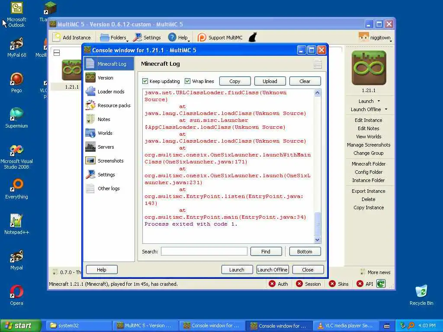
Task: Click the Windows start button
Action: coord(21,326)
